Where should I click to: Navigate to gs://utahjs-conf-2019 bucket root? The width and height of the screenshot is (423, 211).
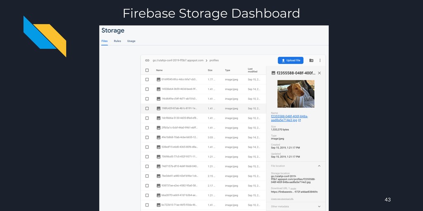tap(178, 60)
